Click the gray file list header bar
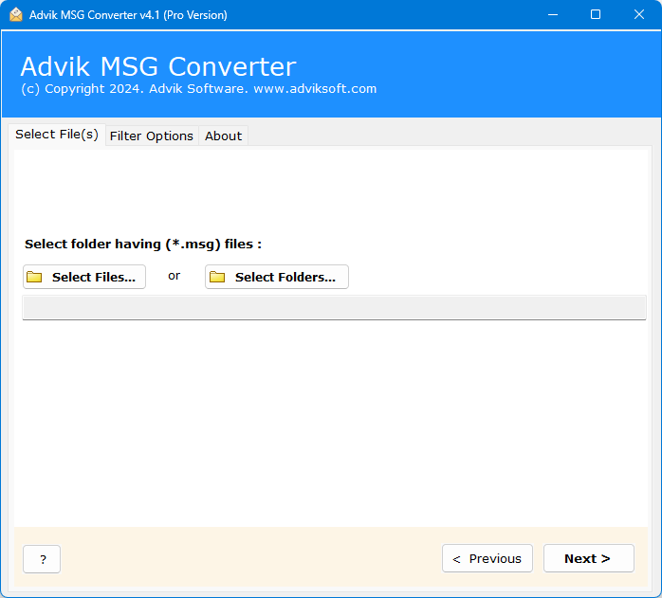The image size is (662, 598). [x=334, y=308]
